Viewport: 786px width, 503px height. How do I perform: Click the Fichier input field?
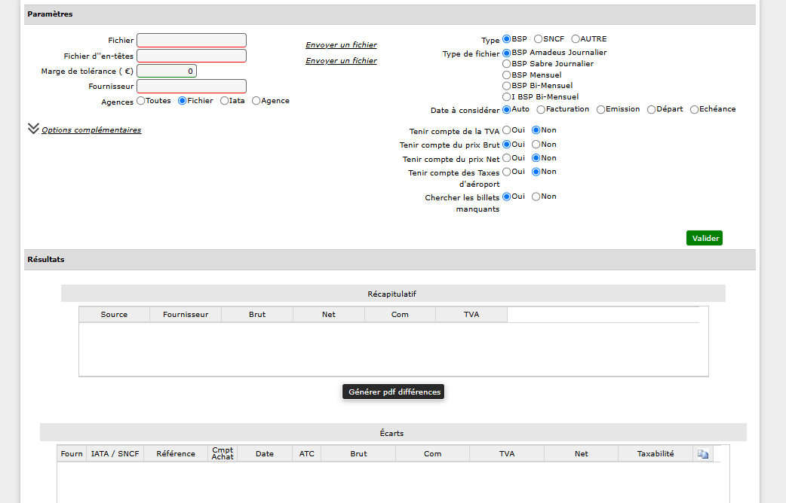(192, 41)
